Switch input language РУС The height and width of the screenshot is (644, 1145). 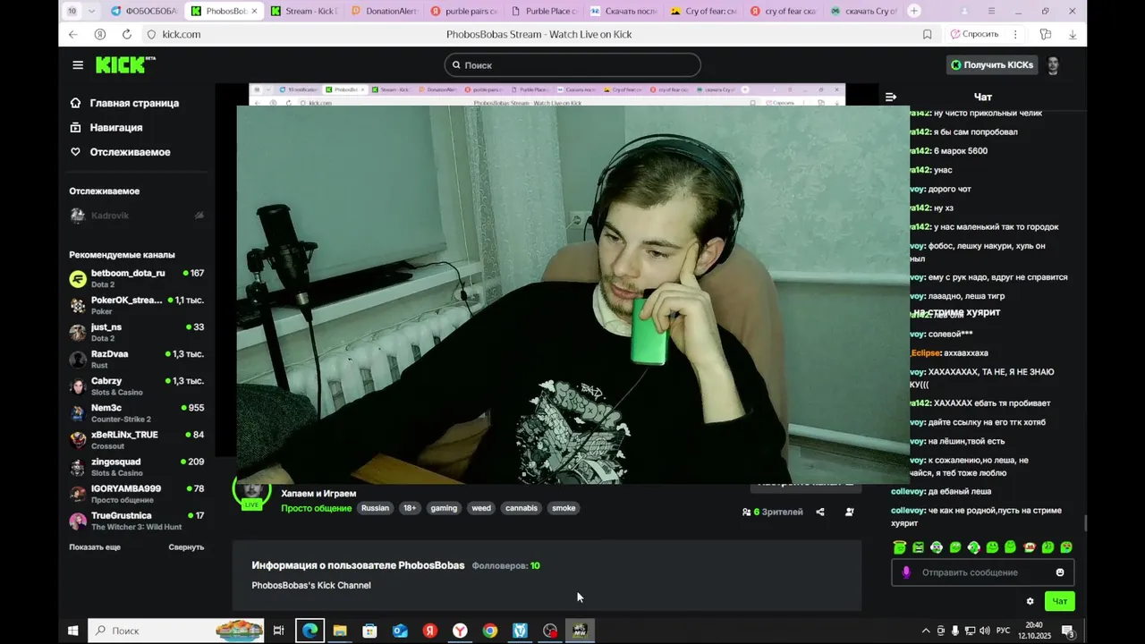[1004, 631]
